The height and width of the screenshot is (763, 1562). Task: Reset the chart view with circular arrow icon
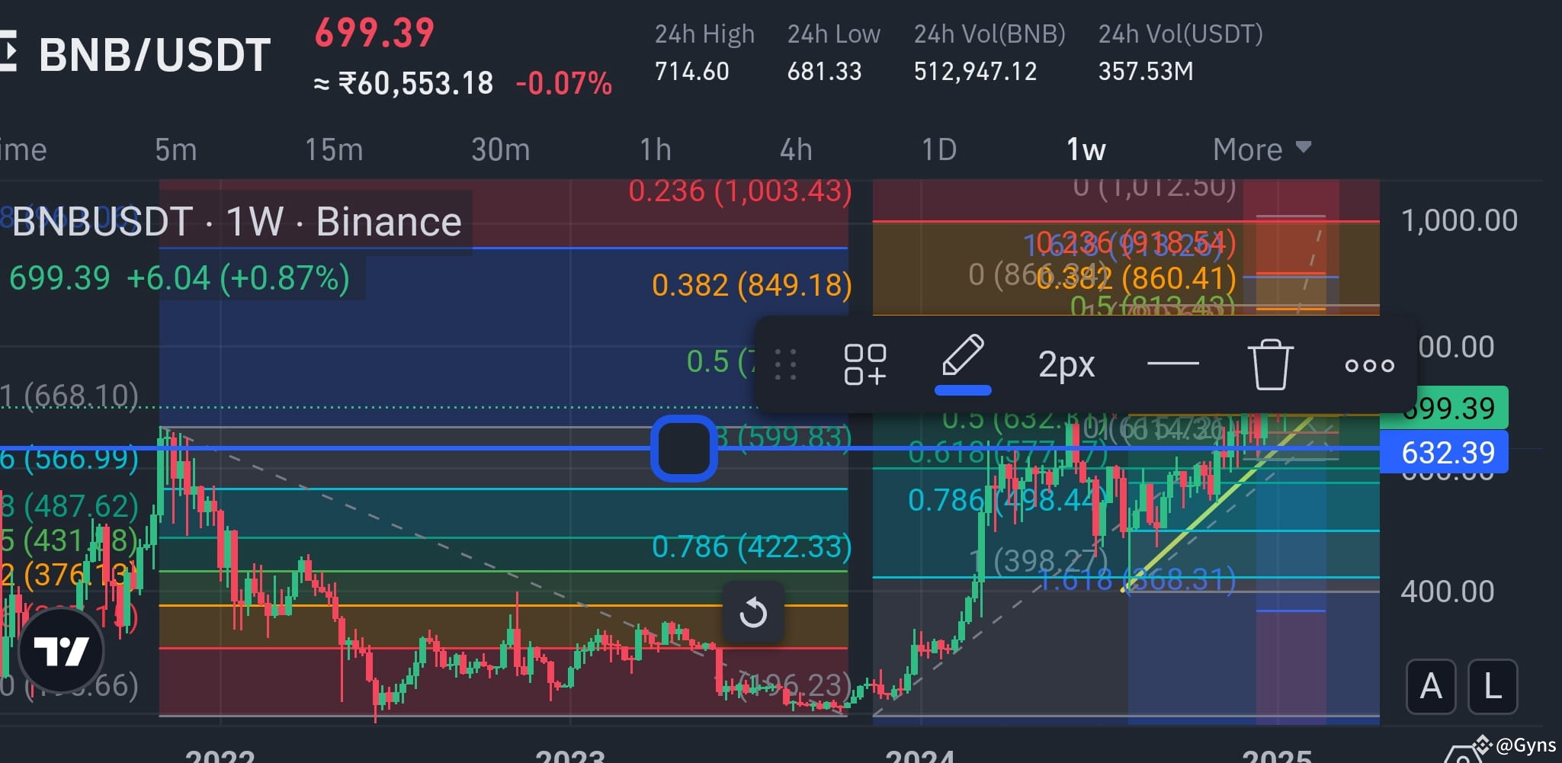click(x=753, y=612)
